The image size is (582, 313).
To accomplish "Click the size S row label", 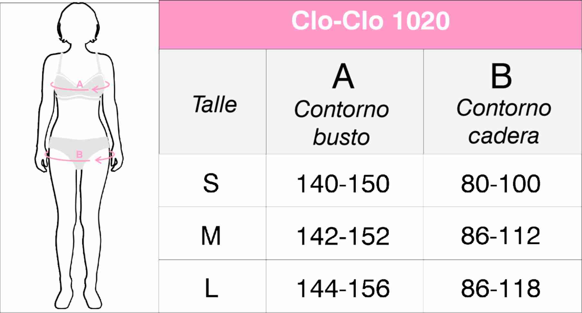I will pyautogui.click(x=211, y=183).
